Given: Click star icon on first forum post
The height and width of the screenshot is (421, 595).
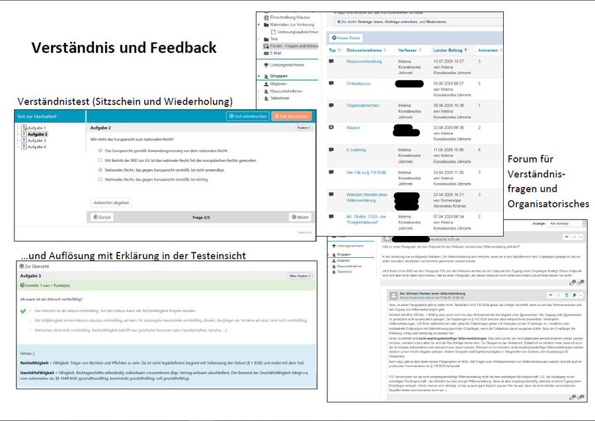Looking at the screenshot, I should (x=574, y=237).
